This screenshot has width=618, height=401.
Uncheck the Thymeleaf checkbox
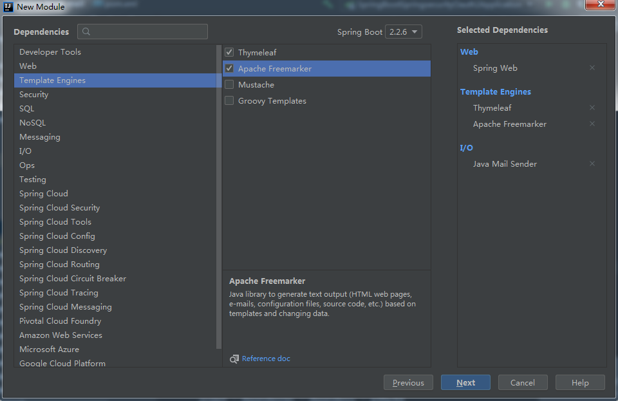pyautogui.click(x=229, y=52)
